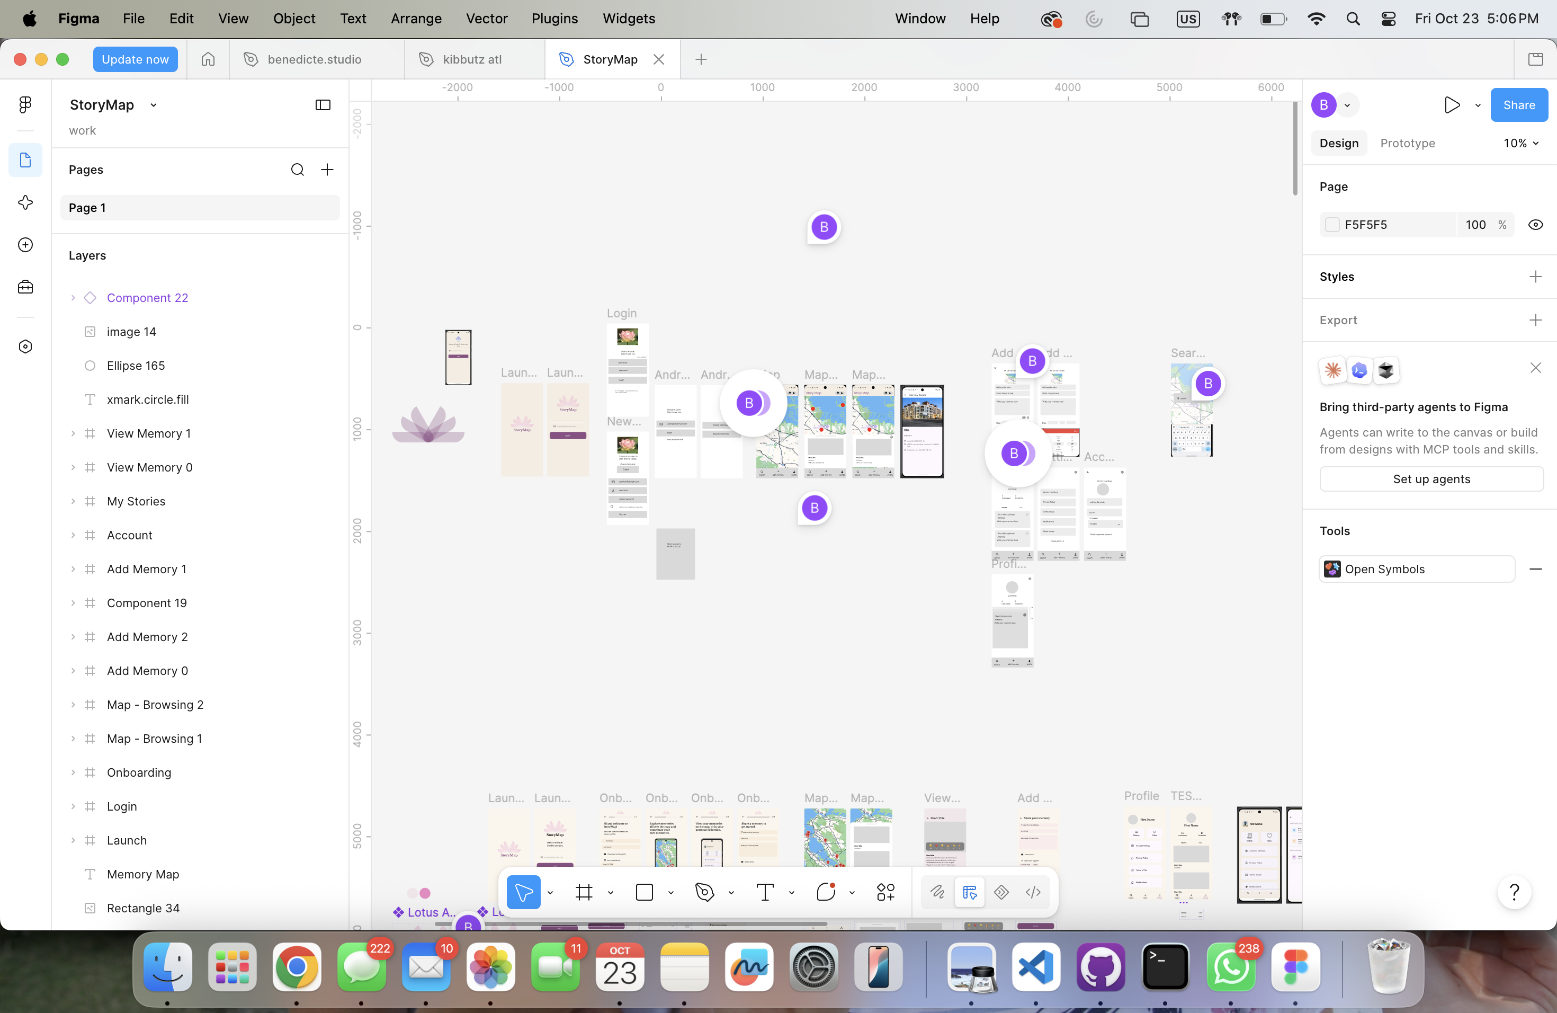
Task: Edit the page opacity 100 field
Action: point(1475,225)
